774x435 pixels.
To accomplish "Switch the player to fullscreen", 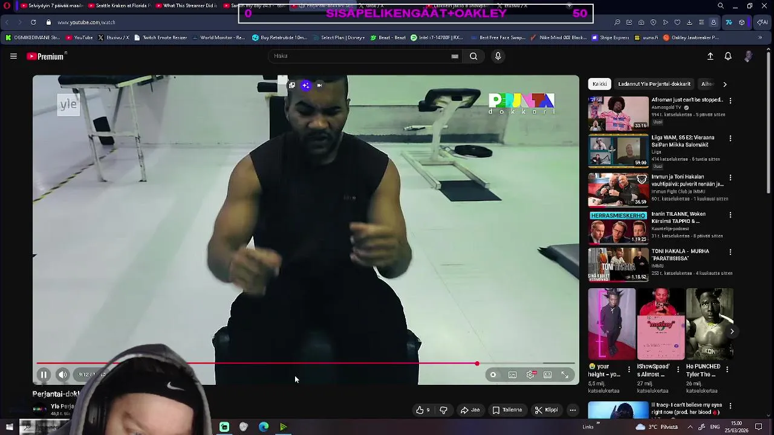I will pos(565,375).
